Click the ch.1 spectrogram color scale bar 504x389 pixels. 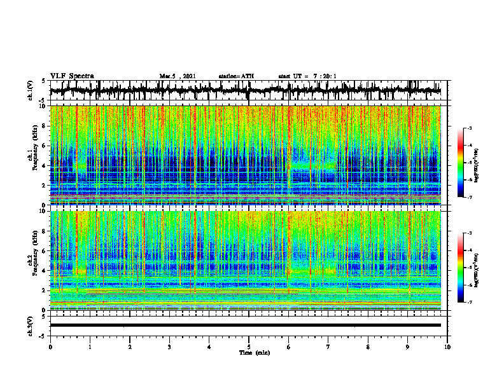tap(460, 163)
